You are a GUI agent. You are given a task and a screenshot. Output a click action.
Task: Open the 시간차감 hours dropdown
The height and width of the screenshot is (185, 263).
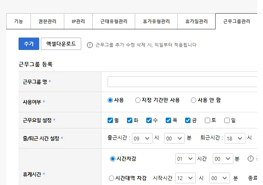(185, 159)
